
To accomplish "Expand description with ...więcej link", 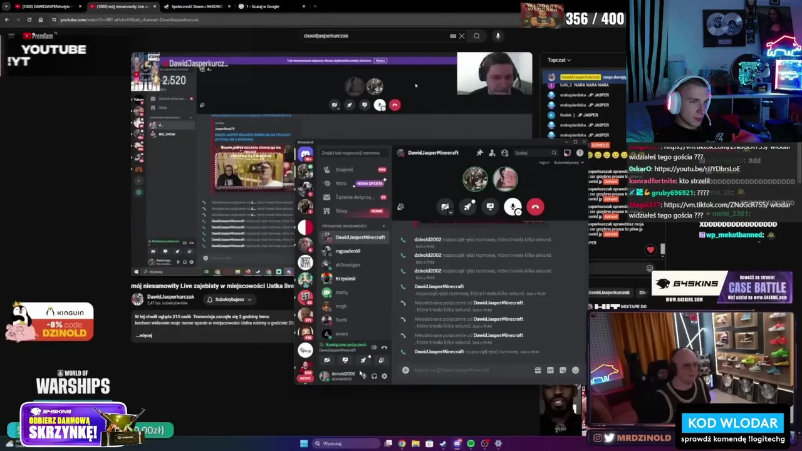I will tap(143, 335).
